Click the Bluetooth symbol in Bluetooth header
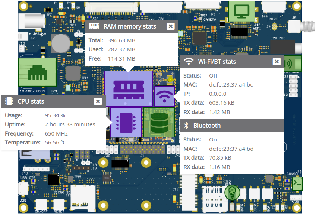Screen dimensions: 316x215 click(x=186, y=126)
